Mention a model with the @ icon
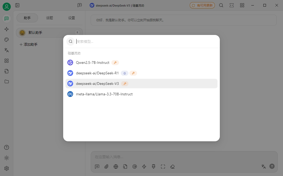 point(135,167)
